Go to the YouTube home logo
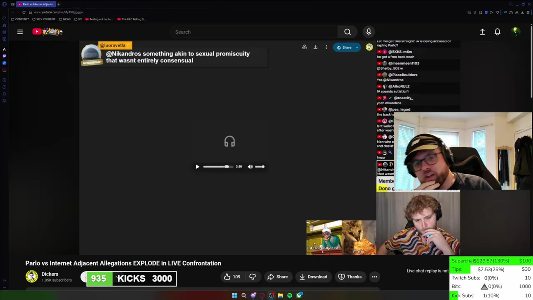The height and width of the screenshot is (300, 533). [47, 32]
